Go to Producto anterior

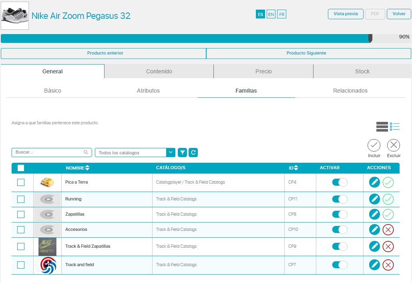click(104, 53)
